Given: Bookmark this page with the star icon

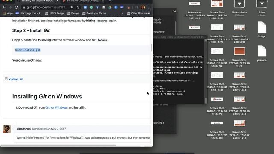Looking at the screenshot, I should [78, 7].
